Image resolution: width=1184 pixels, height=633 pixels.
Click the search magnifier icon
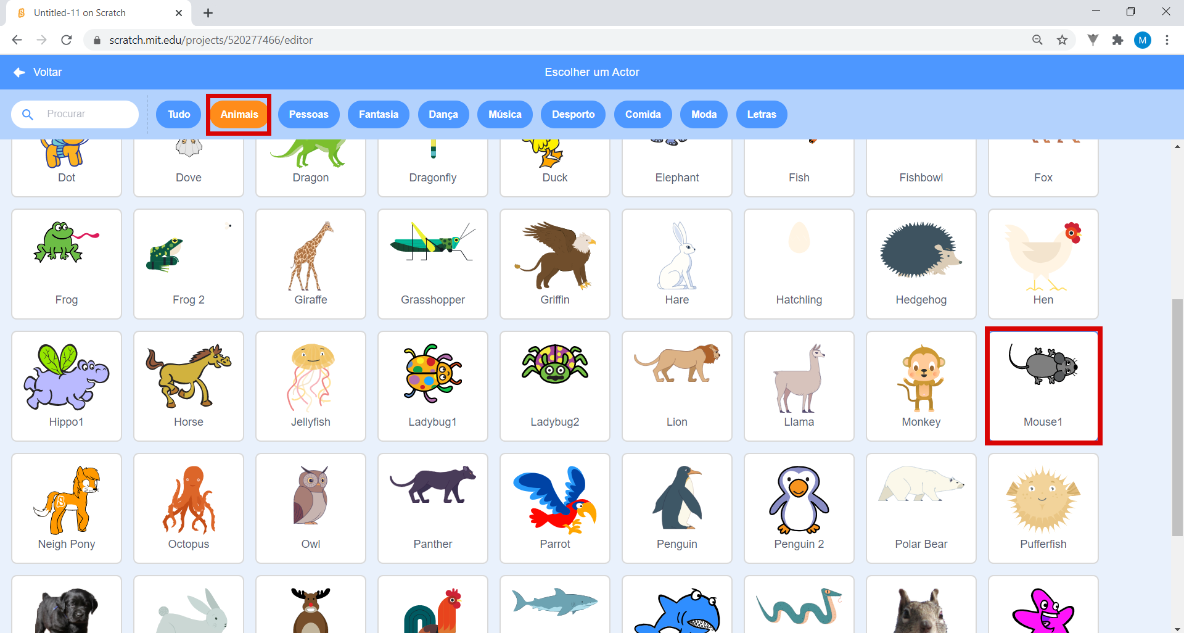click(x=28, y=114)
